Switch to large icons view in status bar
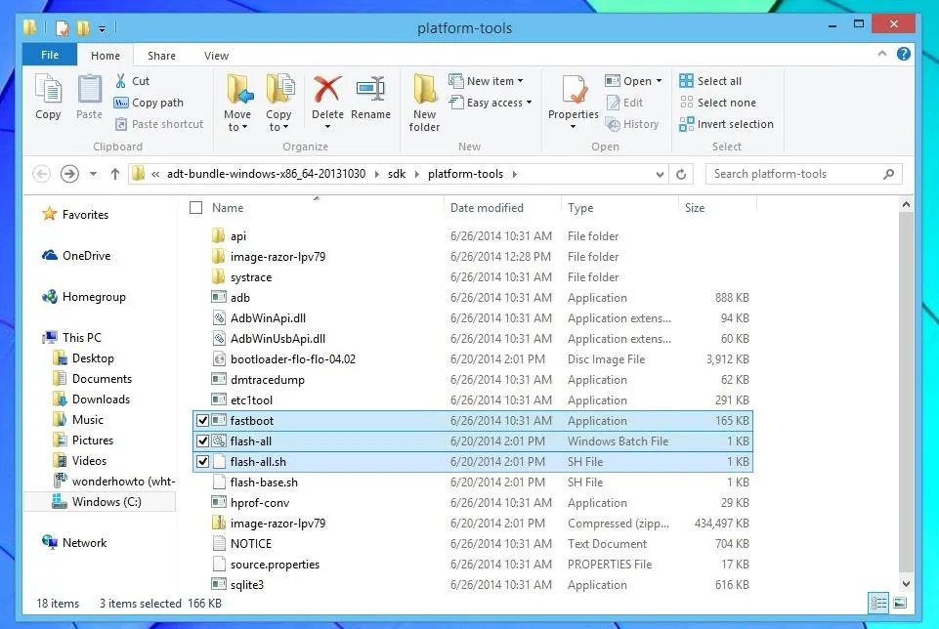Screen dimensions: 939x629 tap(900, 604)
